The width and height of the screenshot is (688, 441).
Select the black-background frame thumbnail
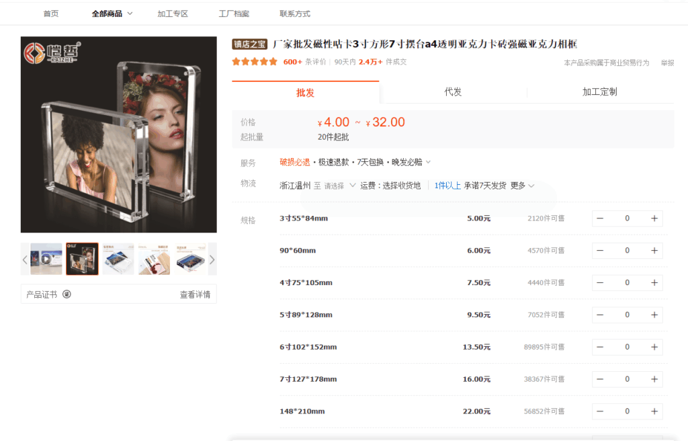click(x=82, y=259)
